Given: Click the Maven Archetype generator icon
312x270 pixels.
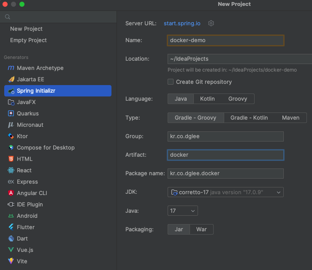Looking at the screenshot, I should [x=11, y=68].
